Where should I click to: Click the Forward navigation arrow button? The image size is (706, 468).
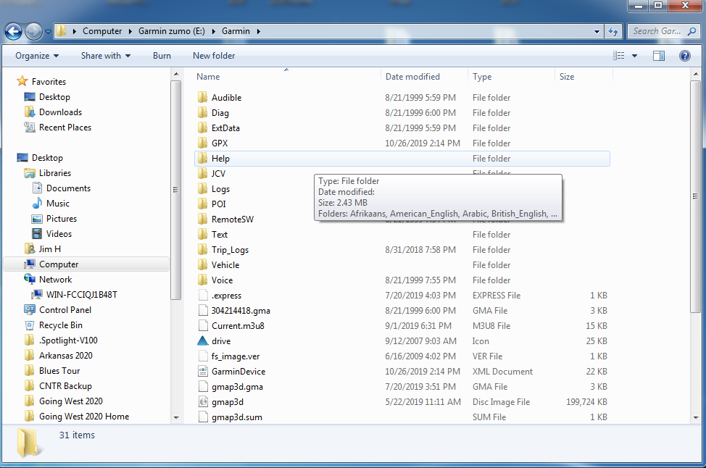click(x=33, y=31)
